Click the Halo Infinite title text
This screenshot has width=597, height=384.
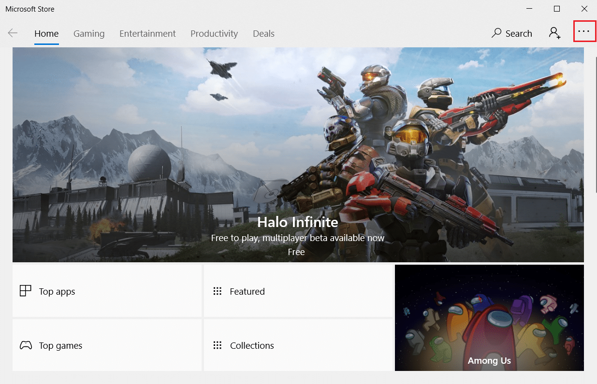point(297,222)
